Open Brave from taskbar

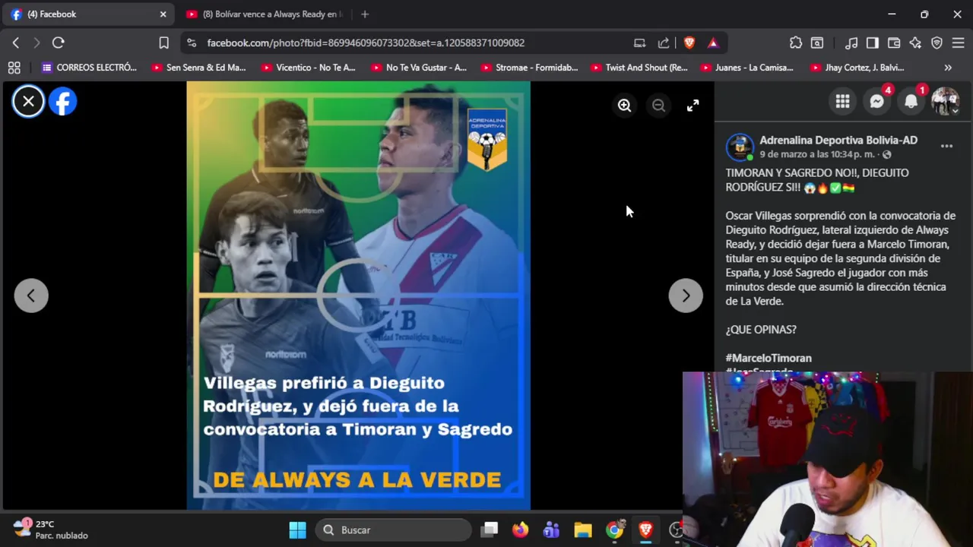(645, 530)
